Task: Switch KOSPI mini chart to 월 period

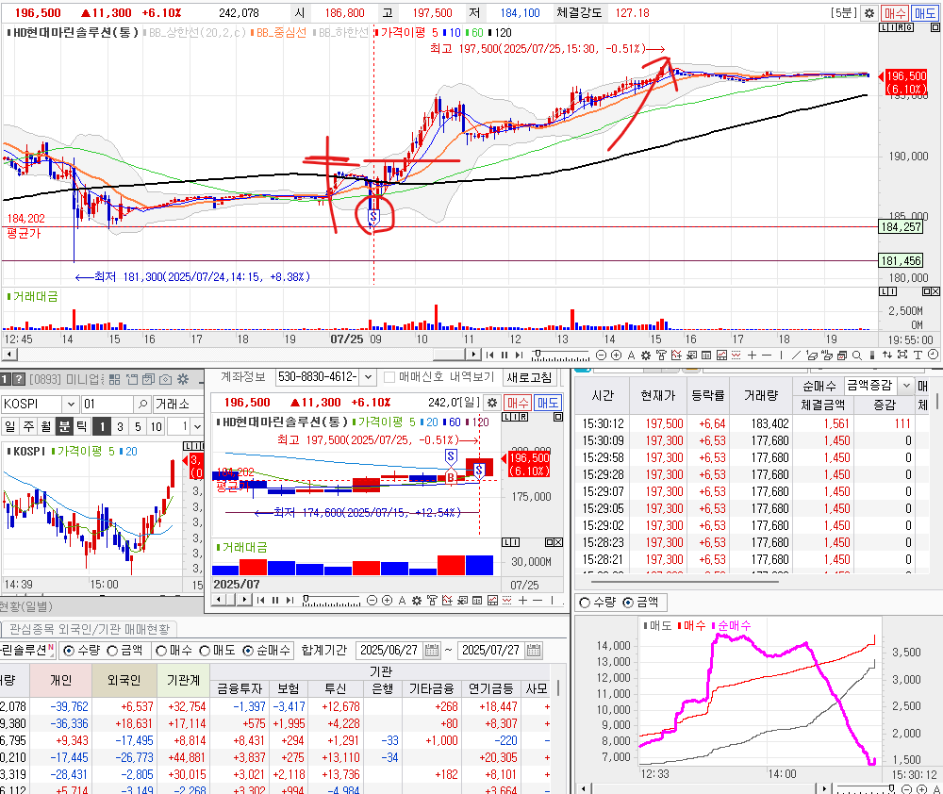Action: [45, 426]
